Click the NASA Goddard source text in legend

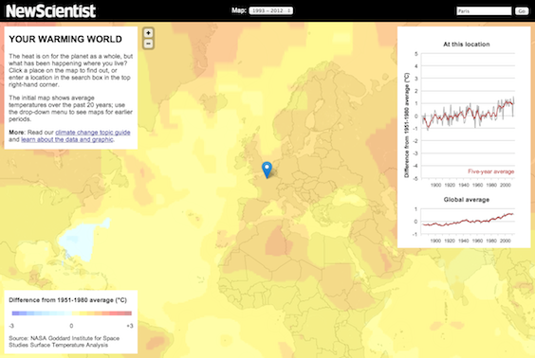(x=65, y=342)
